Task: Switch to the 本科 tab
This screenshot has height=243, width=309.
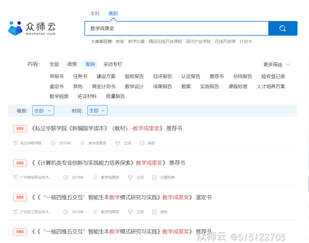Action: click(95, 13)
